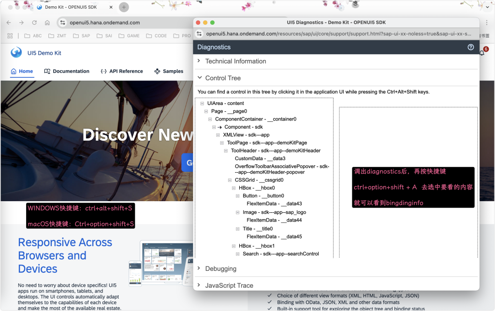Collapse the UIArea - content tree node
The height and width of the screenshot is (311, 495).
click(202, 104)
